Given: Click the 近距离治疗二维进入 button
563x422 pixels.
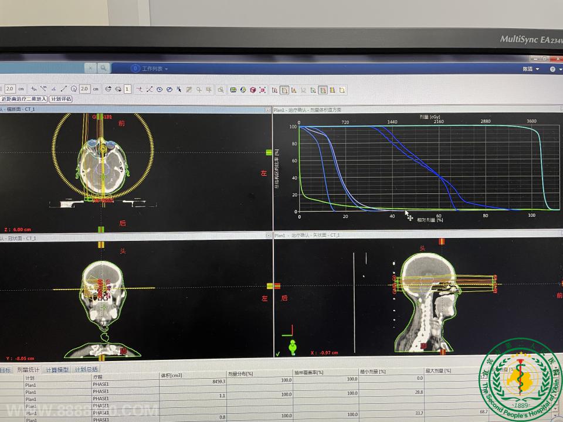Looking at the screenshot, I should [x=23, y=99].
